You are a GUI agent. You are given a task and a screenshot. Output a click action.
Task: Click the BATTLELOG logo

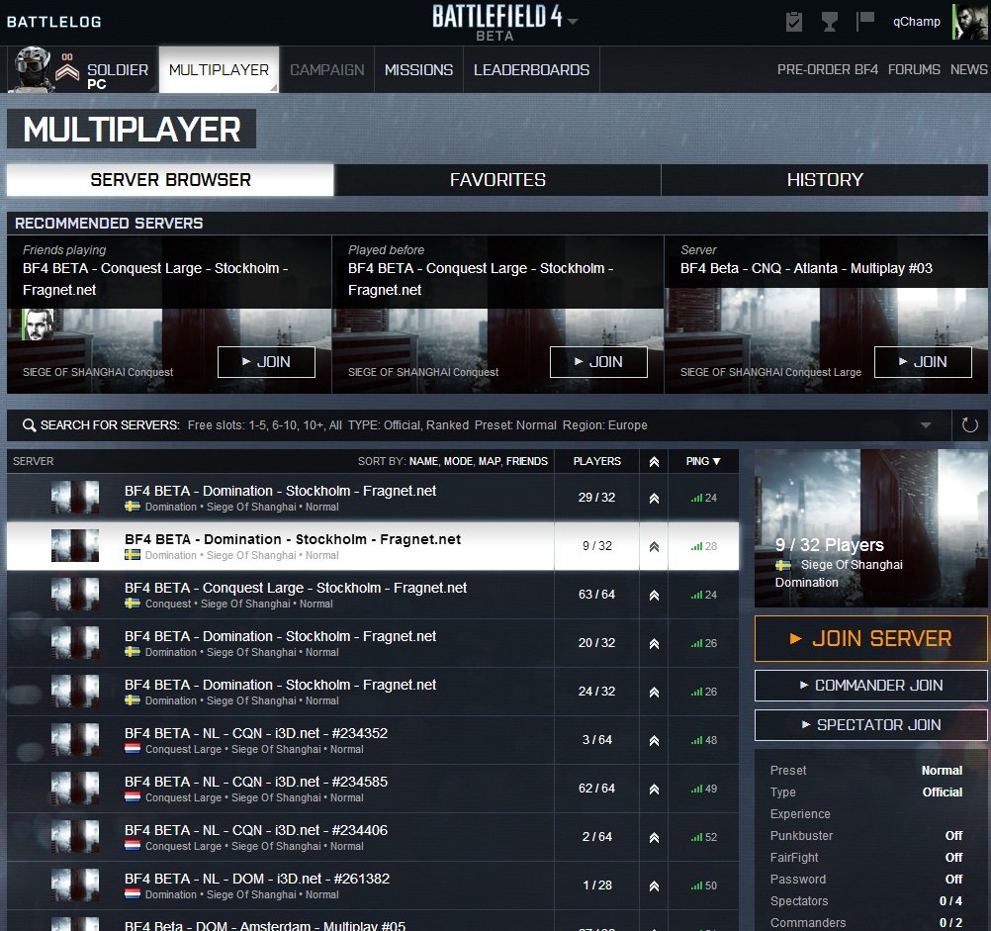click(53, 22)
